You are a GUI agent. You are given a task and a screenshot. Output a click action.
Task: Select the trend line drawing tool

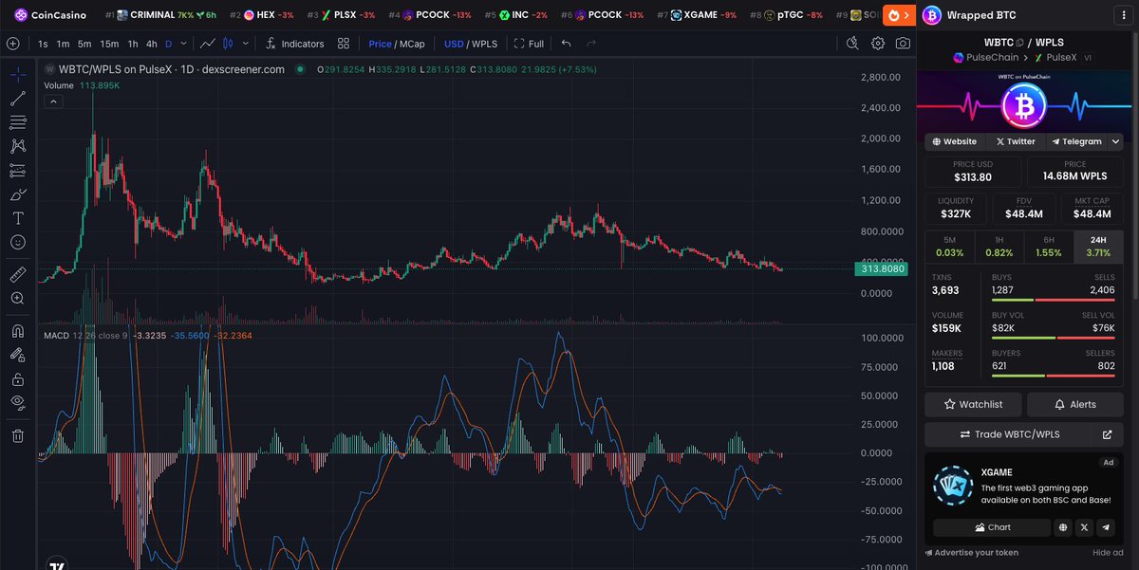pyautogui.click(x=17, y=99)
